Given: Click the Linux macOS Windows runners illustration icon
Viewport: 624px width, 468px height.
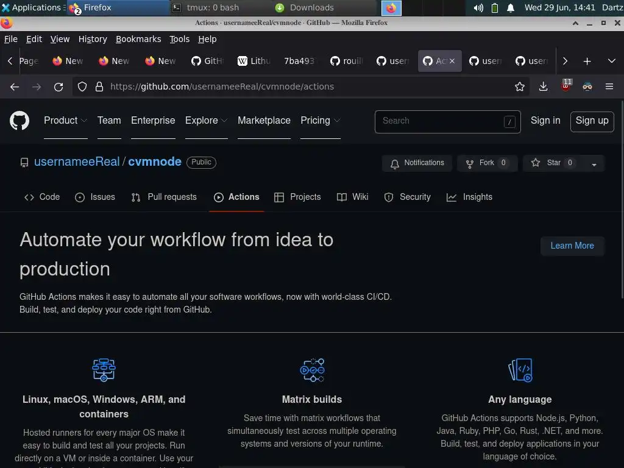Looking at the screenshot, I should 104,370.
